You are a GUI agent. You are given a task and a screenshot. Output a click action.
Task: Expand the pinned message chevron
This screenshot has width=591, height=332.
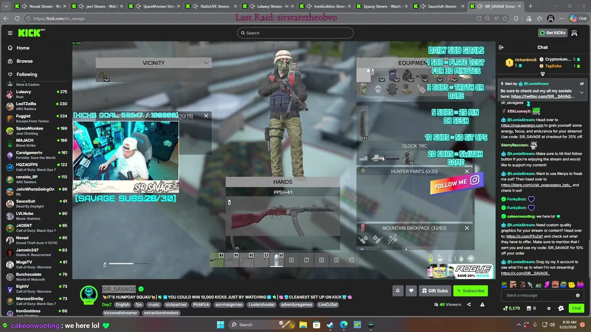click(582, 92)
